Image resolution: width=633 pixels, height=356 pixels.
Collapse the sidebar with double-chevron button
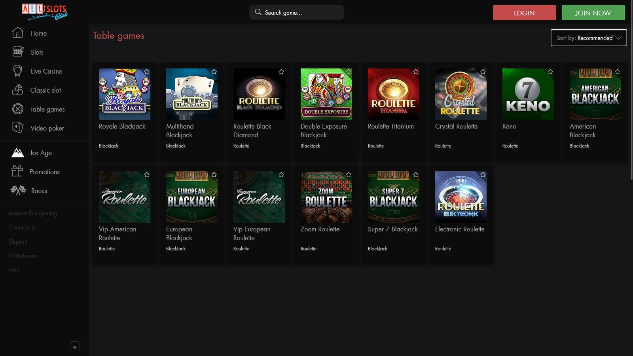coord(75,347)
